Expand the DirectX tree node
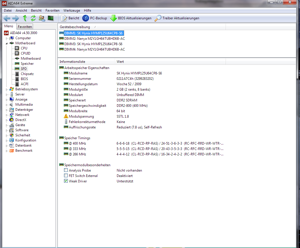This screenshot has height=248, width=300. pyautogui.click(x=7, y=120)
